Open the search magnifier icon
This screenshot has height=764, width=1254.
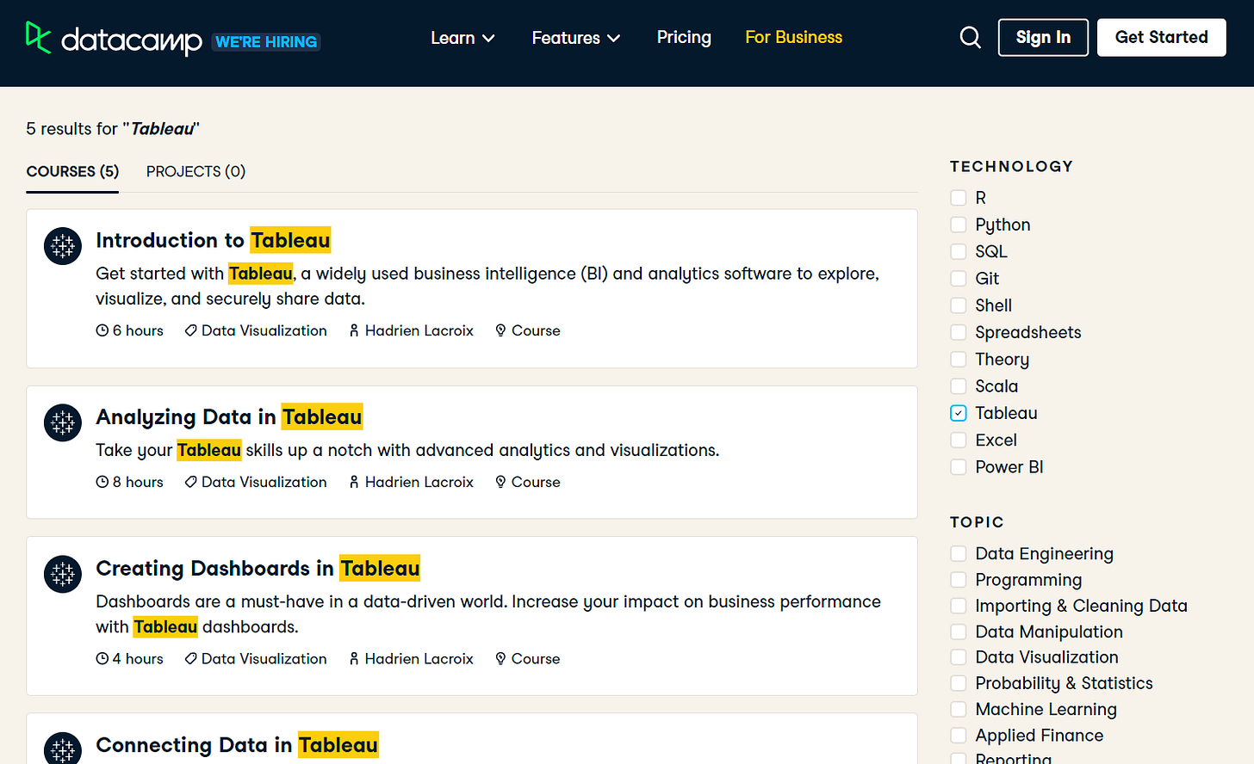pos(970,37)
